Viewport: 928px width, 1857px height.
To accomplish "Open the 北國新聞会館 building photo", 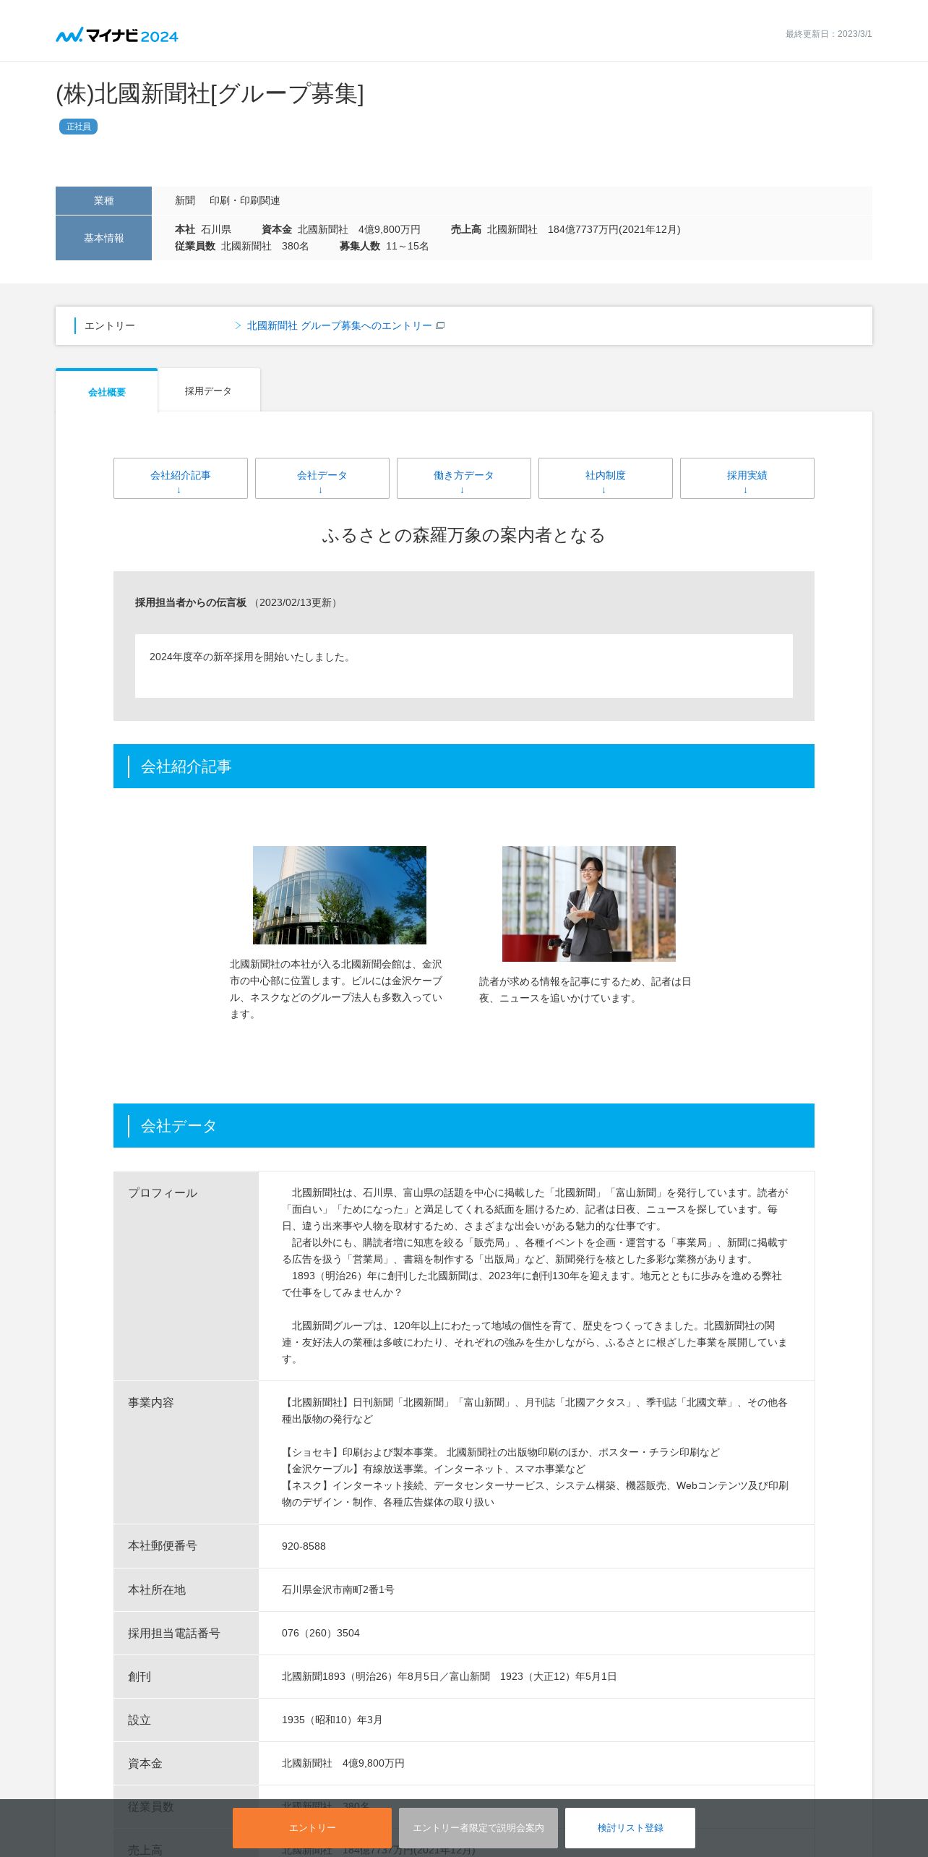I will pos(340,895).
